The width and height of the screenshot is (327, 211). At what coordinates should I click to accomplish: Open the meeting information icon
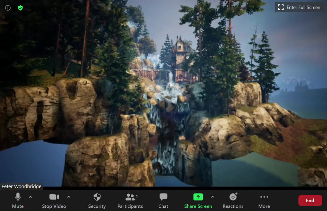point(8,8)
